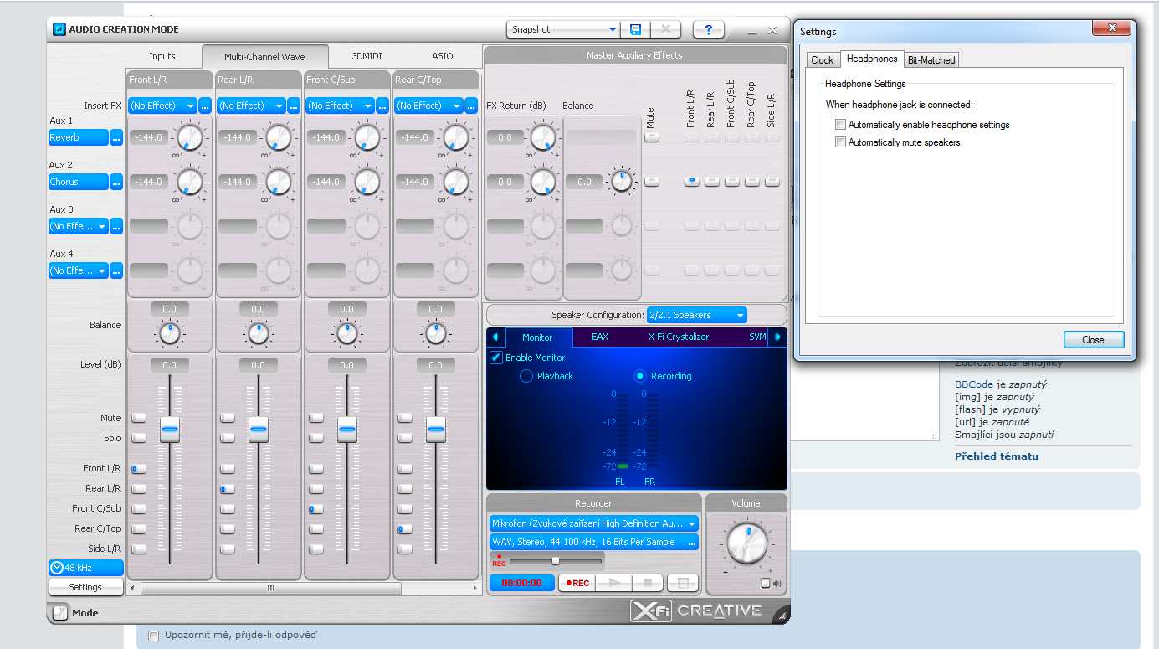Image resolution: width=1159 pixels, height=649 pixels.
Task: Click the Settings button below 48 kHz
Action: pos(85,587)
